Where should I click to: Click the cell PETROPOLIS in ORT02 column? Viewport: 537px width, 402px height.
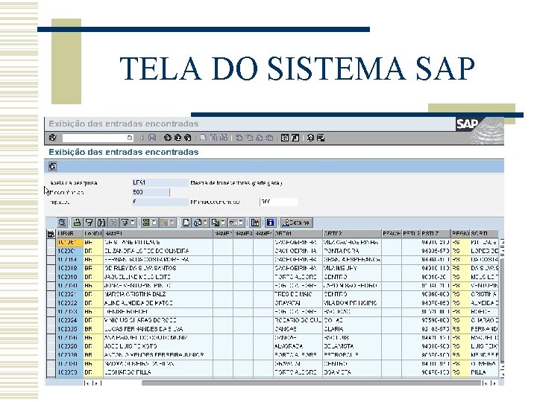click(352, 355)
